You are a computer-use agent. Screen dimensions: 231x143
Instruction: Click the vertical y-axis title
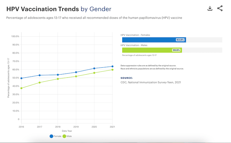pyautogui.click(x=8, y=78)
